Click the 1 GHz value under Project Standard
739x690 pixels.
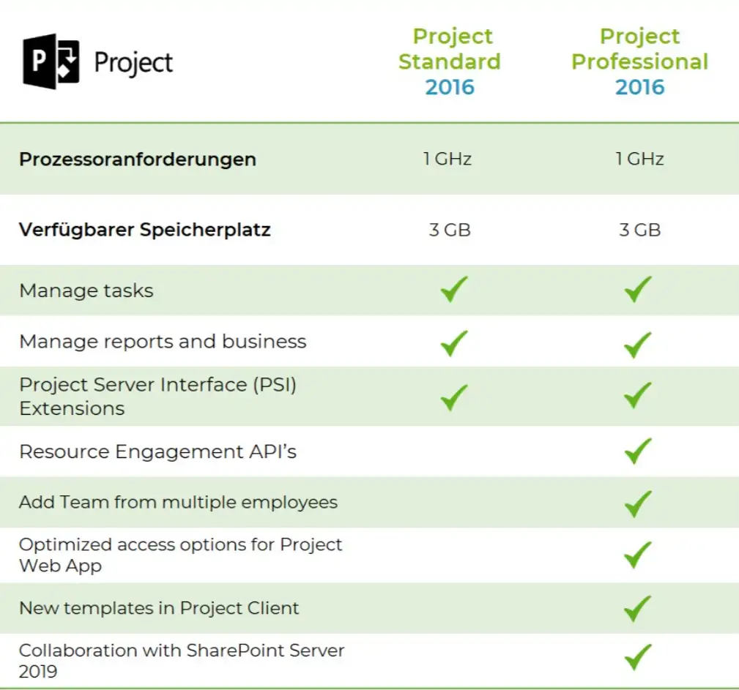coord(448,159)
